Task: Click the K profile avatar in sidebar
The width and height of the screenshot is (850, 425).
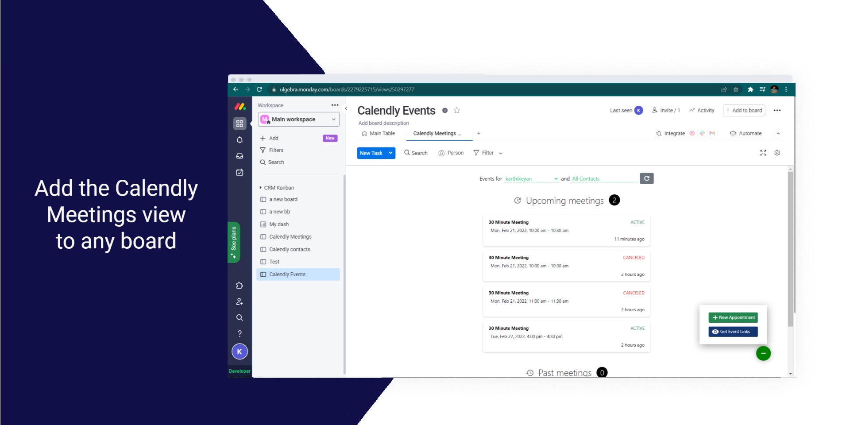Action: (240, 352)
